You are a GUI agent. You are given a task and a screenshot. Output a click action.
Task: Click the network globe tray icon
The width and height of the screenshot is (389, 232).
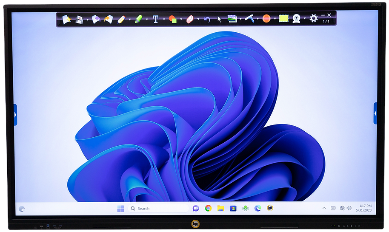(342, 208)
